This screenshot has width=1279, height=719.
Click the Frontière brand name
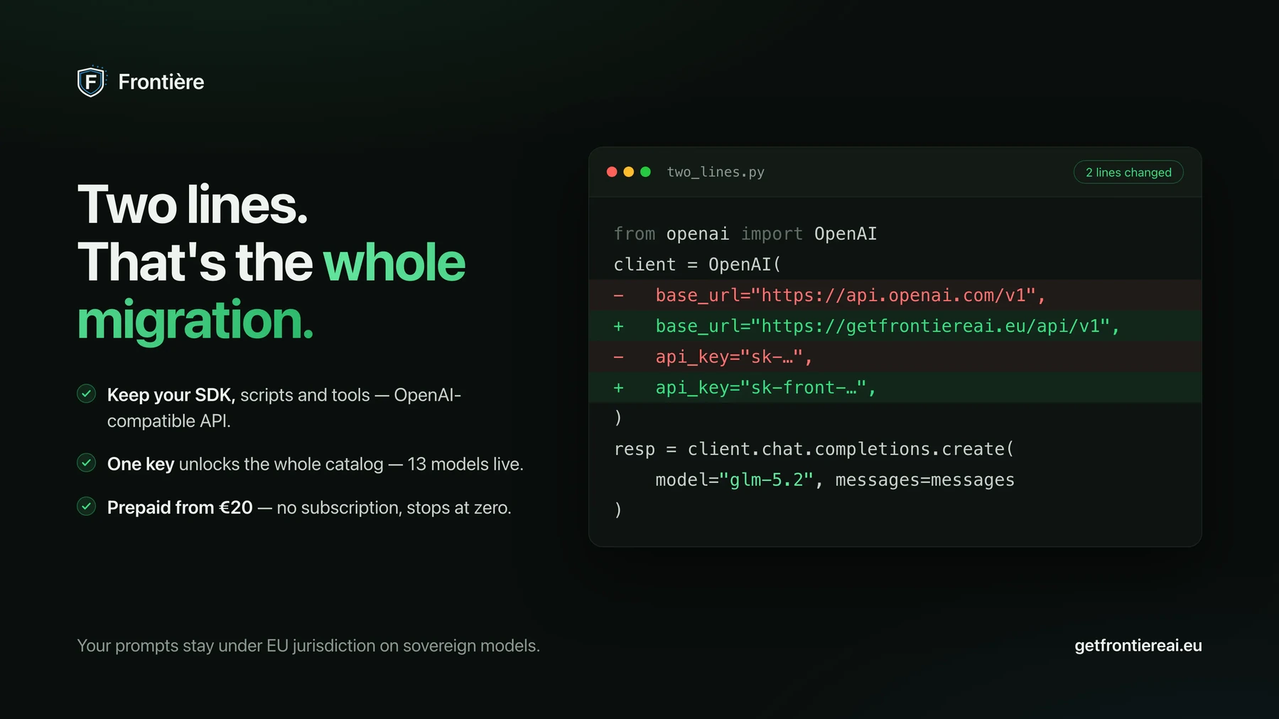click(161, 82)
